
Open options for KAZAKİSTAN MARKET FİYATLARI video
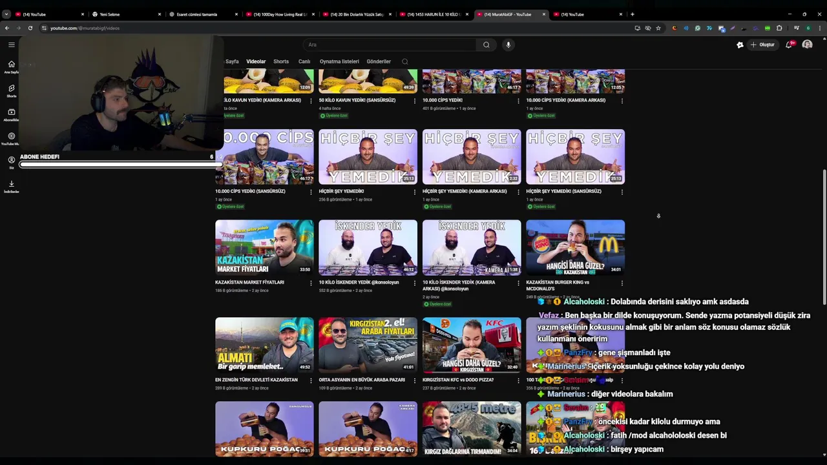click(x=311, y=283)
